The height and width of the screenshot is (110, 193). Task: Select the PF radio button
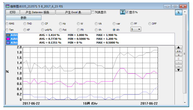(132, 24)
